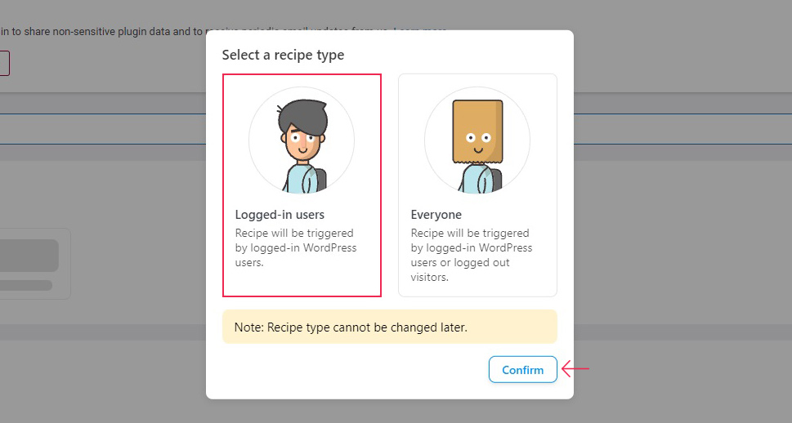This screenshot has width=792, height=423.
Task: Click the darker gray placeholder bar at left
Action: [x=29, y=256]
